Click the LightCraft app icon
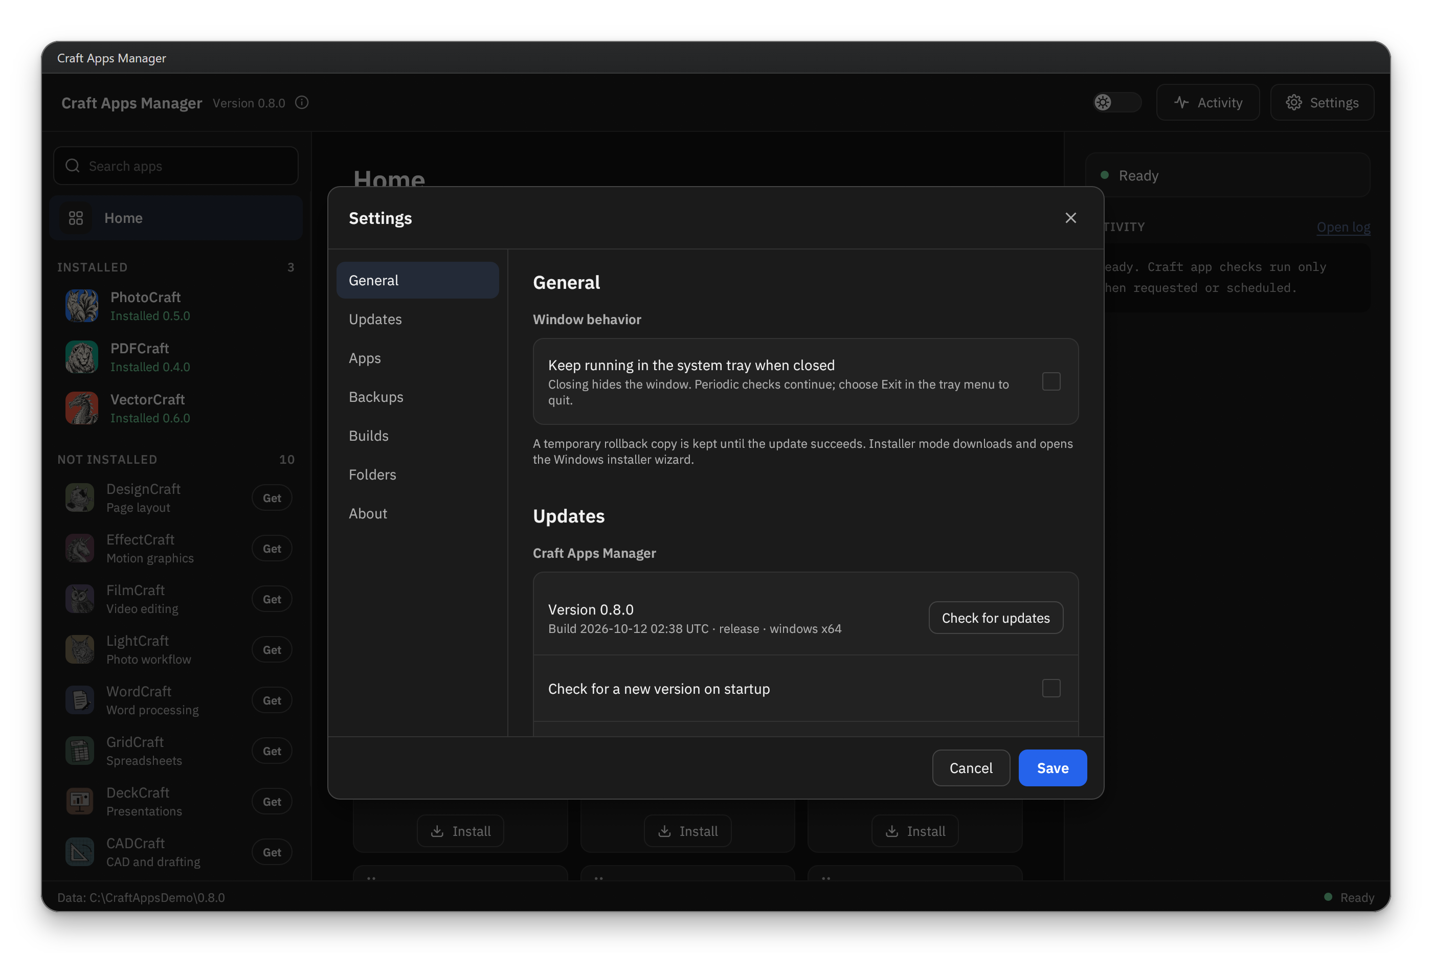Viewport: 1432px width, 953px height. coord(80,650)
